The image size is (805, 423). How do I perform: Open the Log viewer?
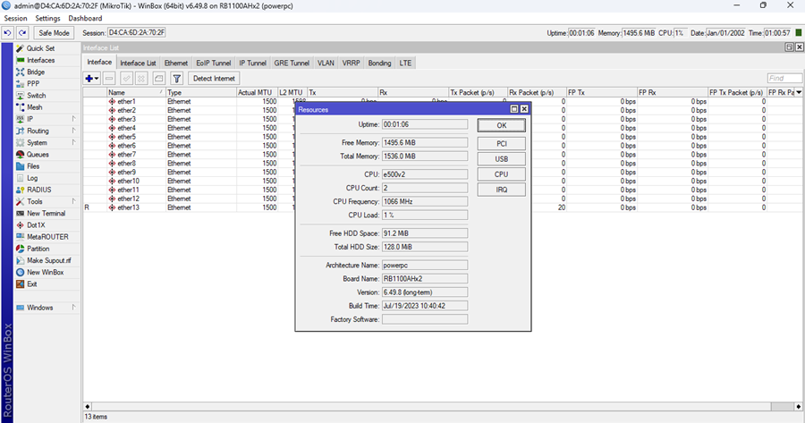[x=32, y=178]
